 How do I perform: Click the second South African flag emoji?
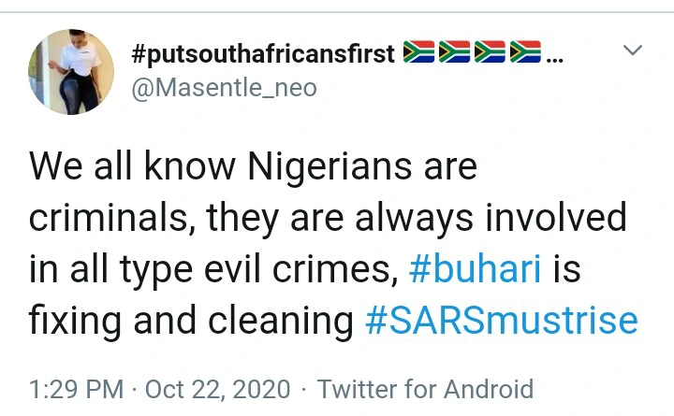[x=454, y=52]
